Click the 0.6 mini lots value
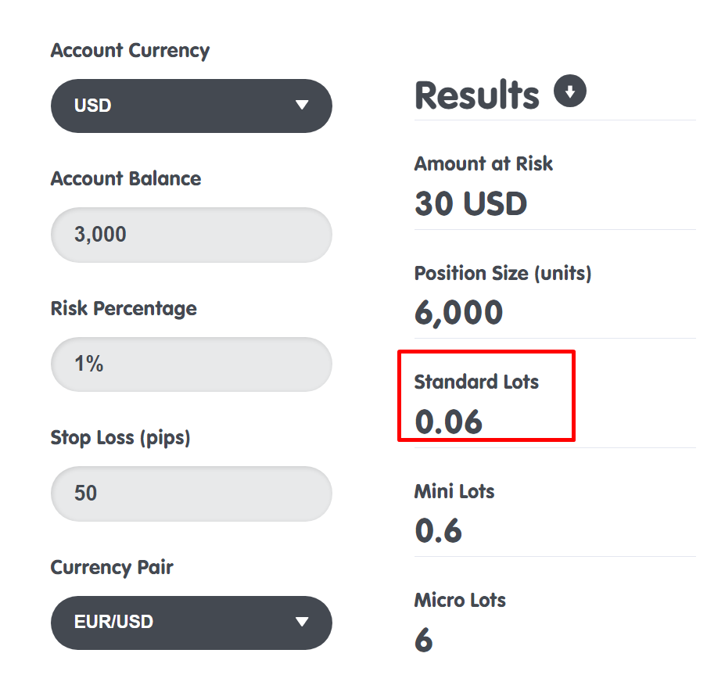 click(438, 531)
